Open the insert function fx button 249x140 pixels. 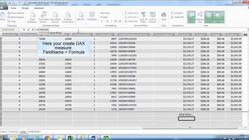coord(33,30)
